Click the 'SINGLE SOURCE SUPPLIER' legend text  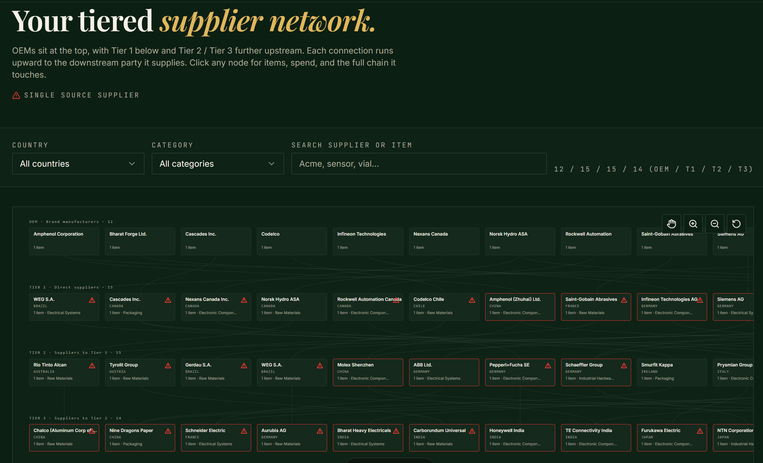pyautogui.click(x=82, y=95)
